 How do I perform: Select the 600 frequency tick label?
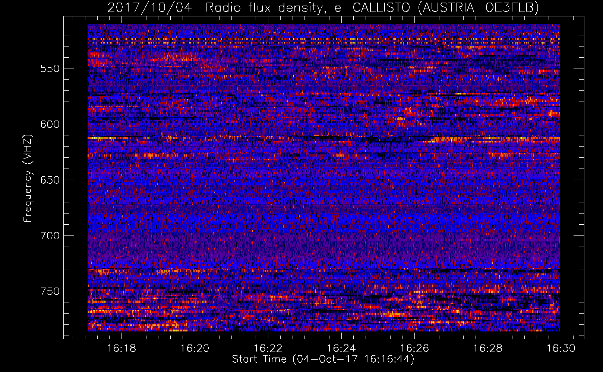point(50,124)
